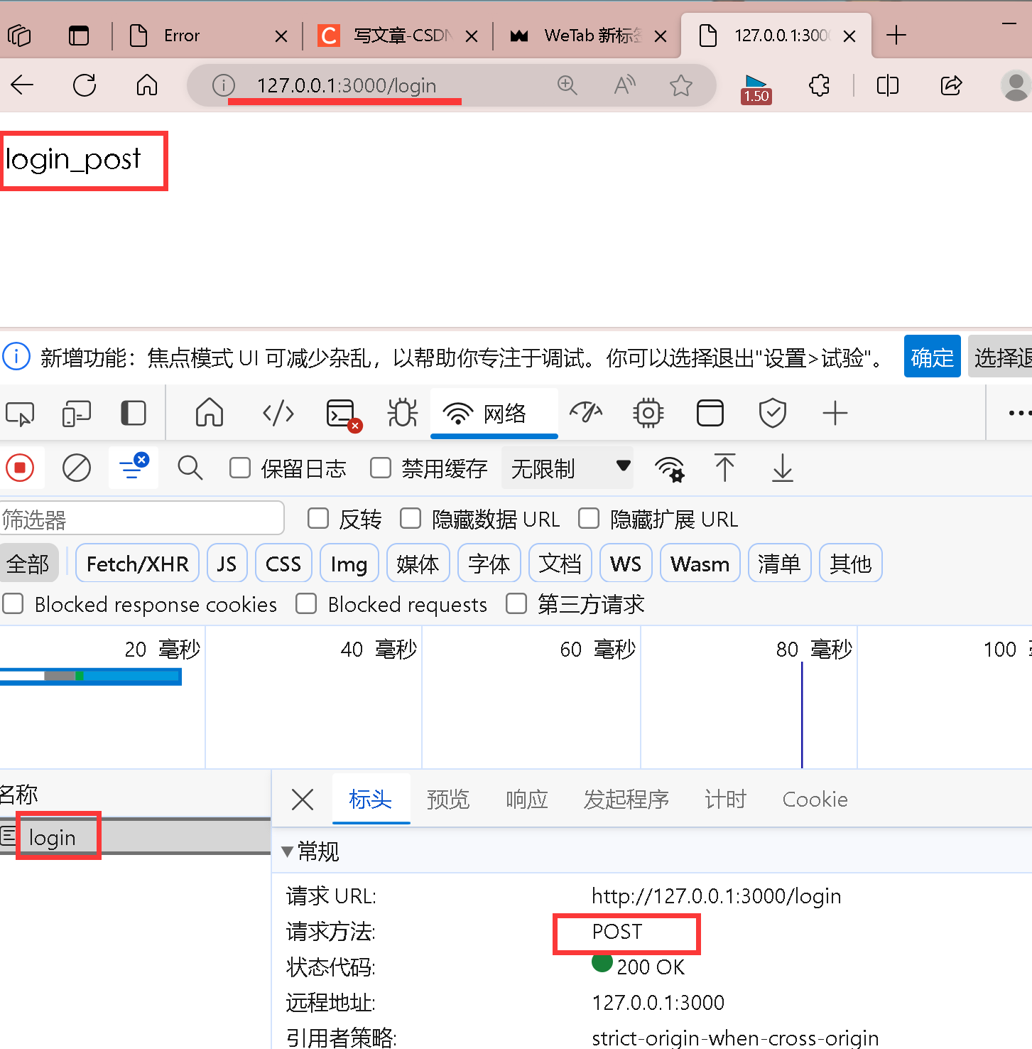Go to browser home page
This screenshot has height=1049, width=1032.
tap(147, 85)
